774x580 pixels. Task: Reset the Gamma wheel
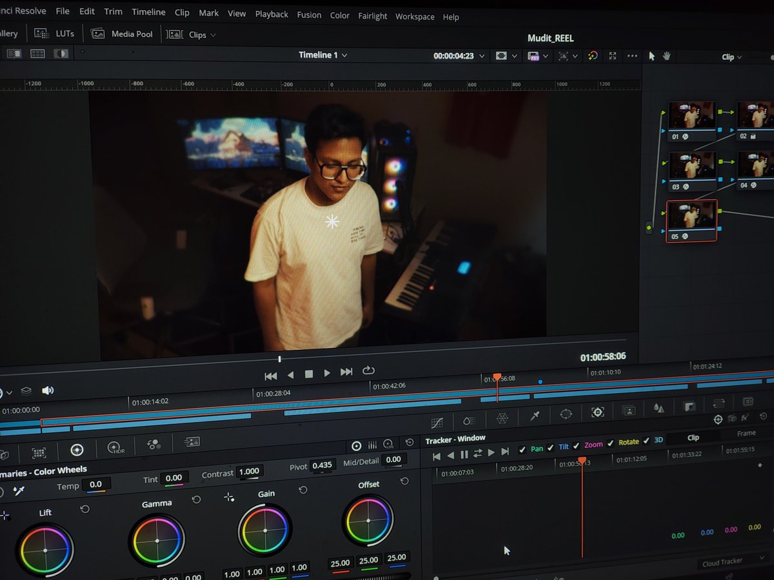tap(196, 499)
